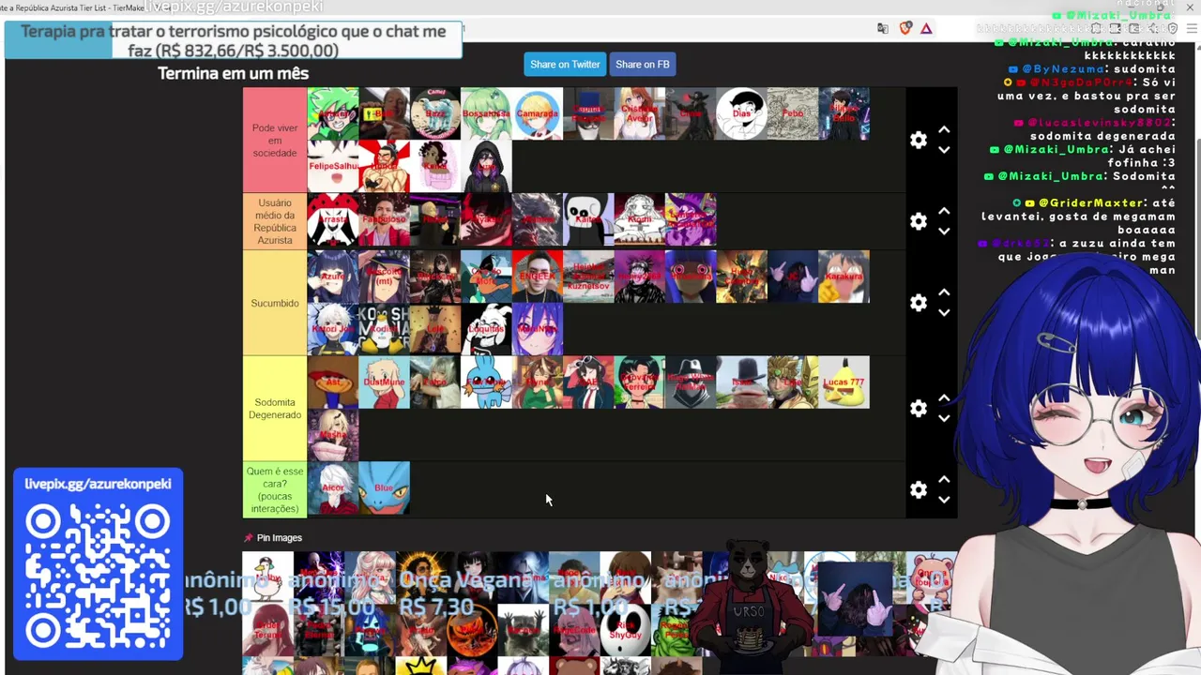Pick the Lucas 777 yellow bird thumbnail
Image resolution: width=1201 pixels, height=675 pixels.
(x=844, y=382)
